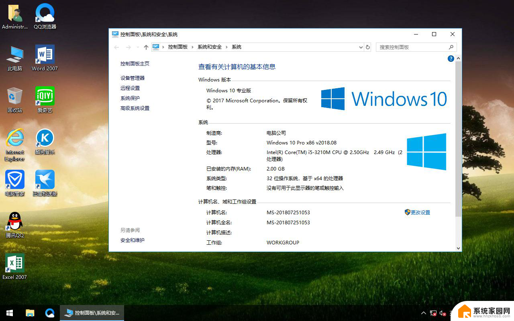Open the QQ浏览器 desktop shortcut
The image size is (514, 321).
[x=45, y=16]
